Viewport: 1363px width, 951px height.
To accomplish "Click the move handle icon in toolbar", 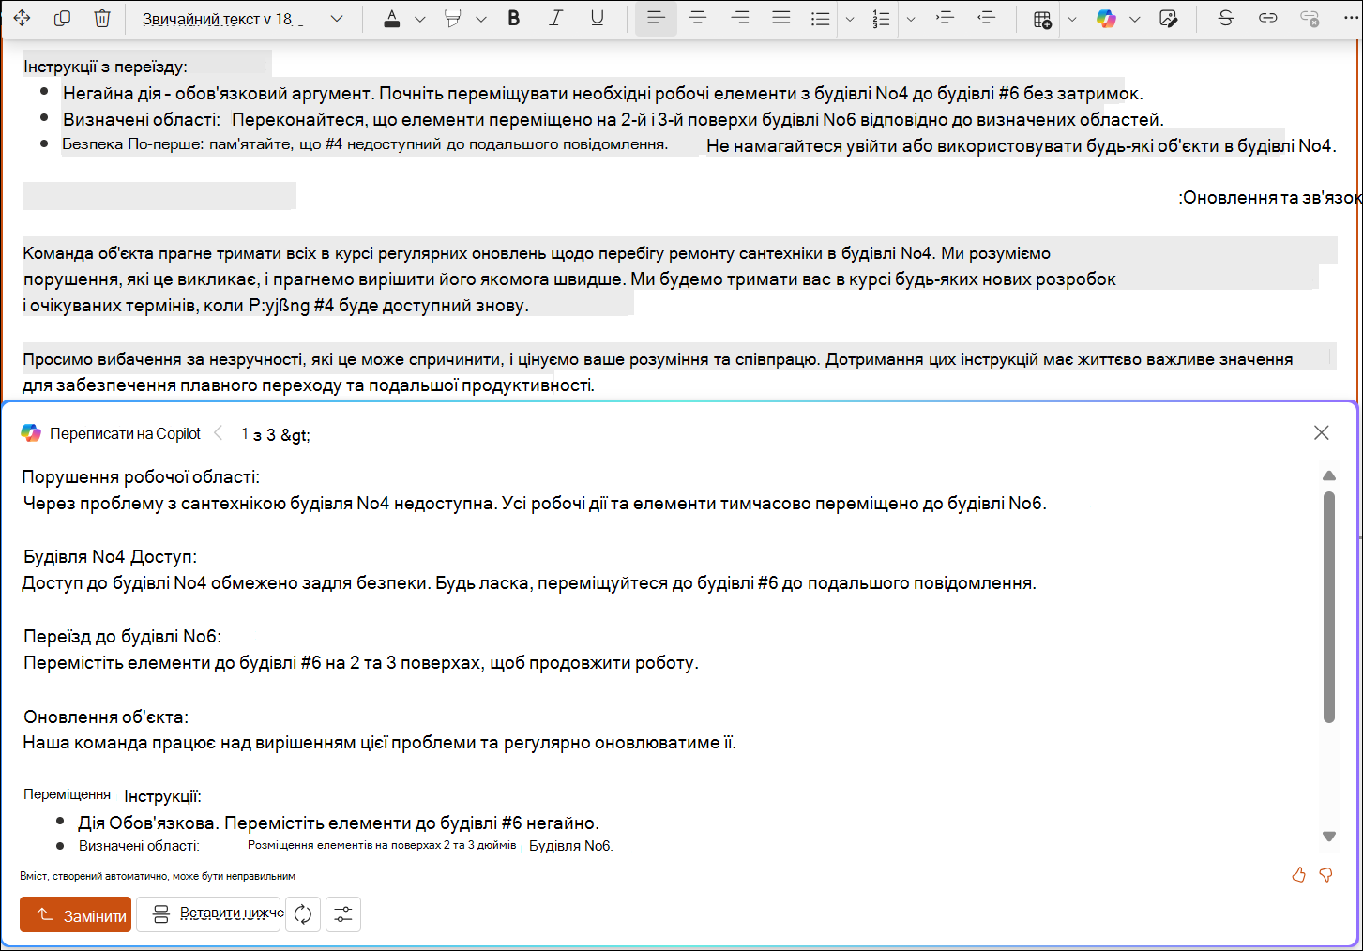I will (22, 19).
